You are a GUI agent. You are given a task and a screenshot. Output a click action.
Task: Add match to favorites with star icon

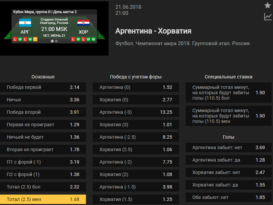click(267, 5)
